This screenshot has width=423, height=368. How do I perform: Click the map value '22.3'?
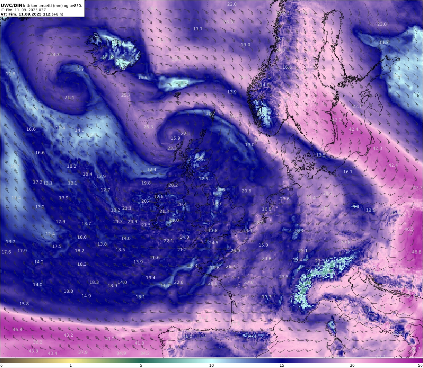coord(320,261)
